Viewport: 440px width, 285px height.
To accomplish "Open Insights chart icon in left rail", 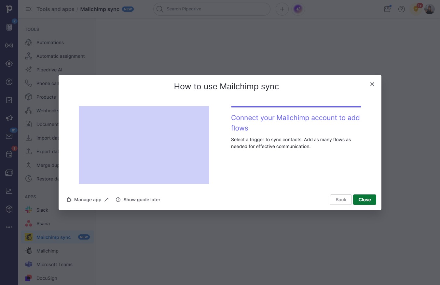I will coord(9,191).
